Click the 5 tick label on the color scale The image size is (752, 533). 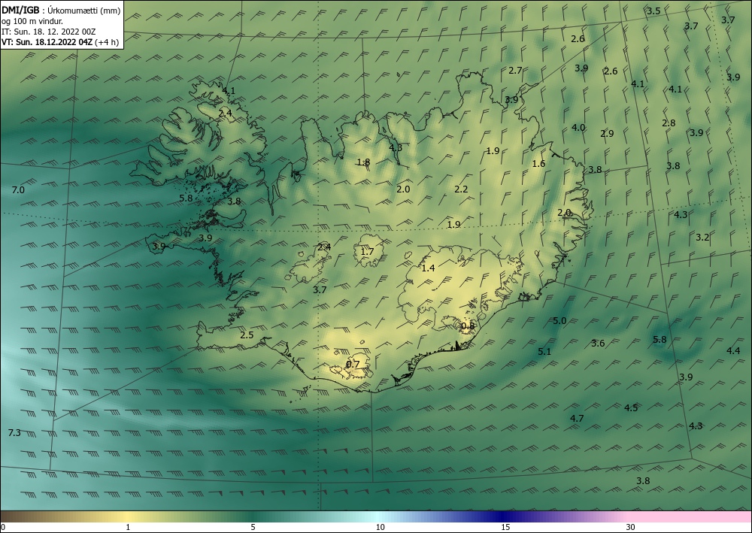point(253,527)
